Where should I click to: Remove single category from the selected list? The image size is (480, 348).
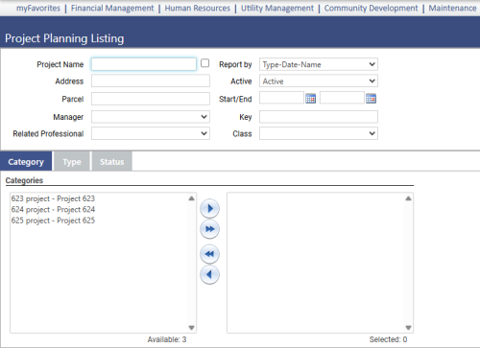(209, 274)
